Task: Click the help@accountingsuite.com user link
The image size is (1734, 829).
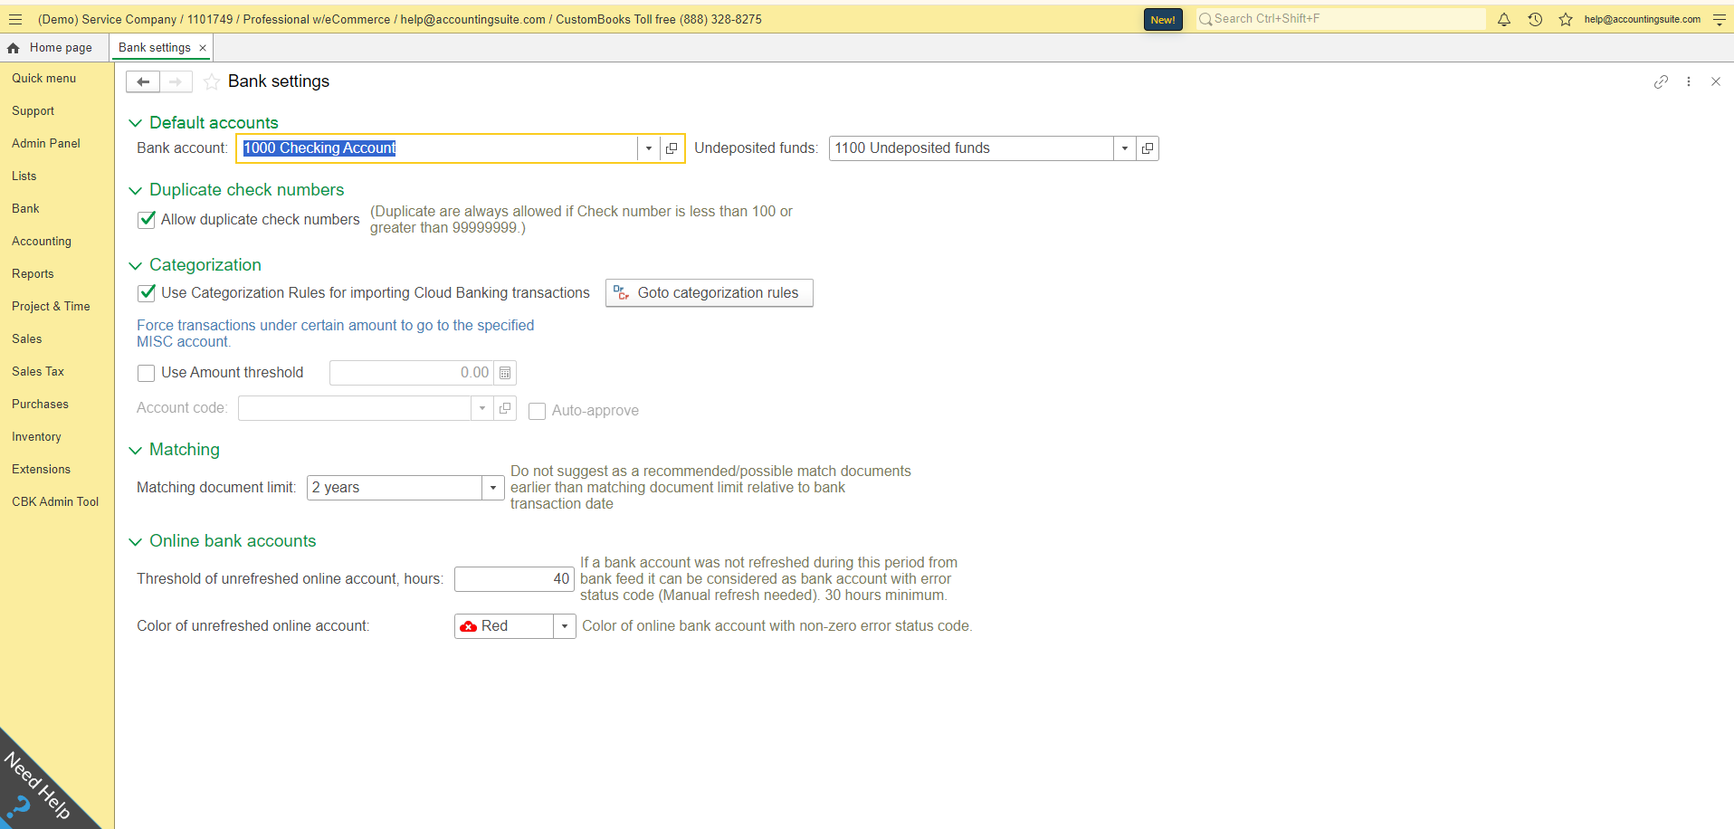Action: coord(1642,19)
